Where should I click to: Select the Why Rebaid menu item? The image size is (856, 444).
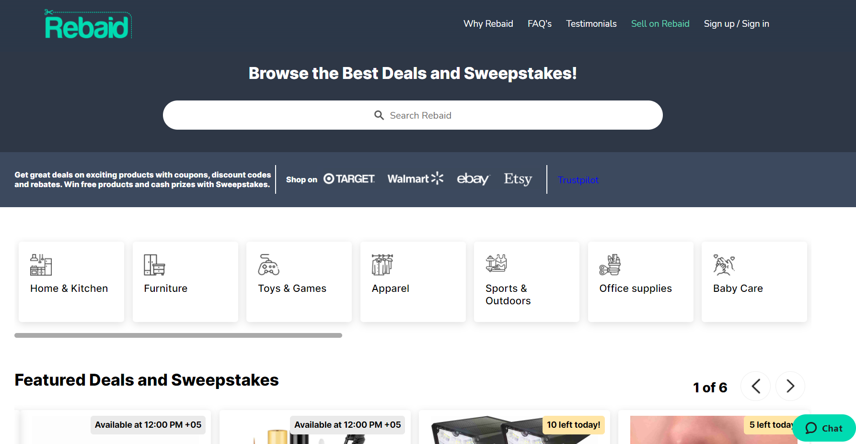tap(488, 23)
